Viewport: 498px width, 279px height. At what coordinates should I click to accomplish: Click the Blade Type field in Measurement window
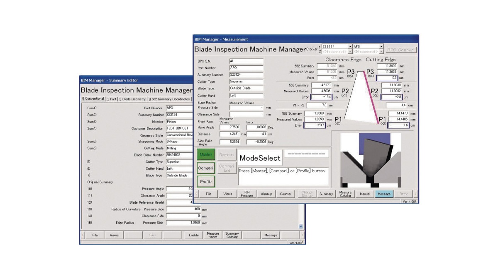coord(246,88)
